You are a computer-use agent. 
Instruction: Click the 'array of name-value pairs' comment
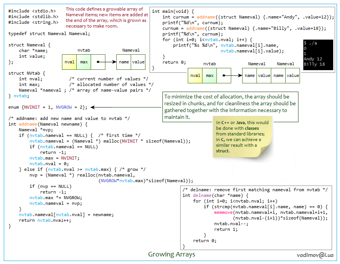110,90
